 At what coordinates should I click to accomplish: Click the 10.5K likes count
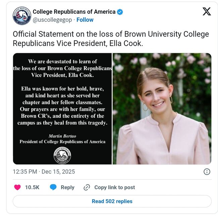[x=32, y=187]
